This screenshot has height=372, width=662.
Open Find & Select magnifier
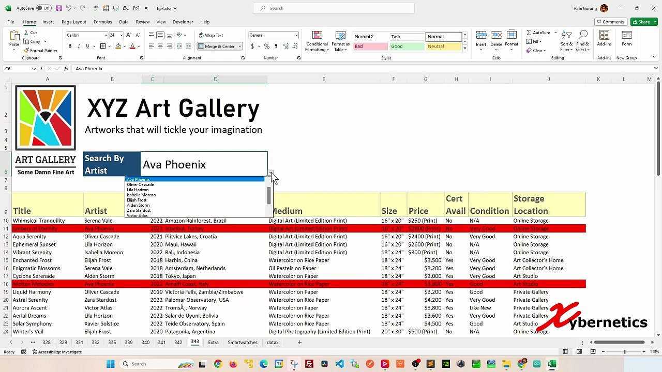coord(583,41)
